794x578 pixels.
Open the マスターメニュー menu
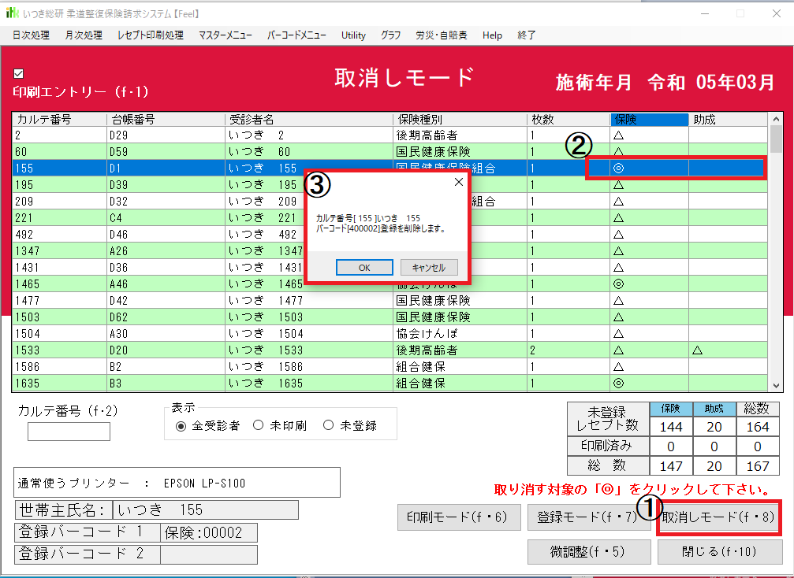[225, 35]
